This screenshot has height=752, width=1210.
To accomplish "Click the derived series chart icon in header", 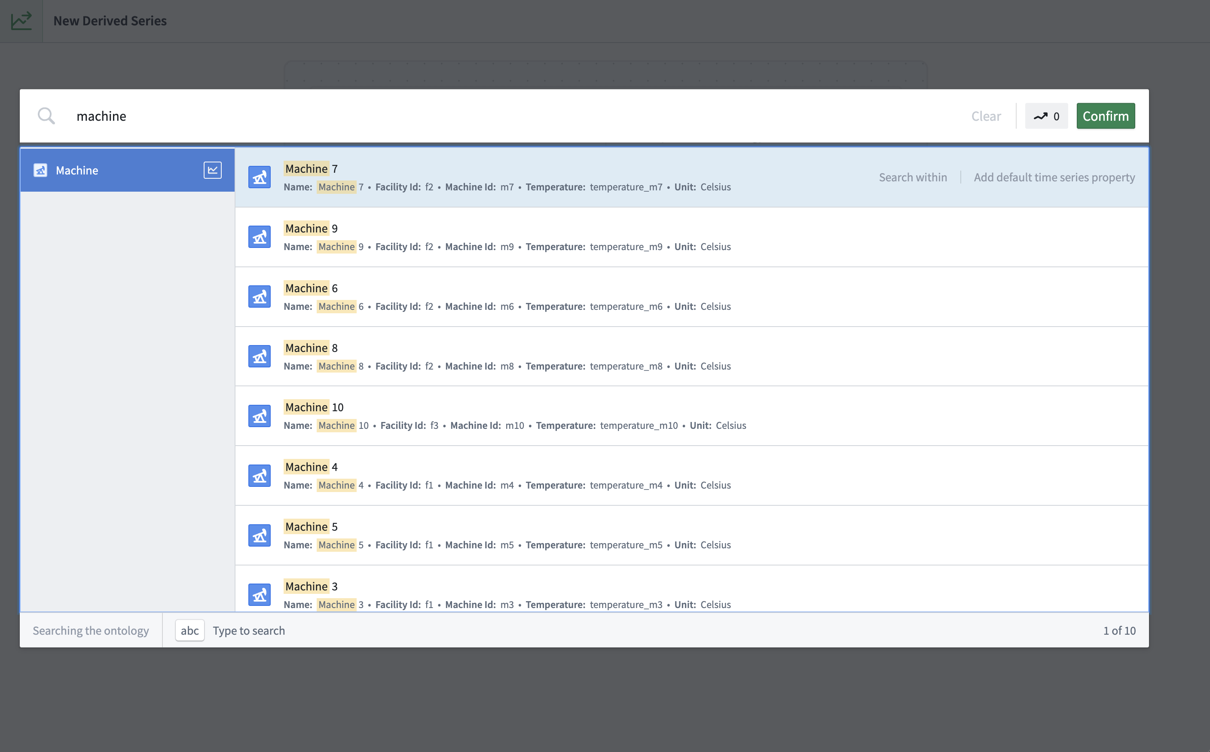I will point(21,21).
